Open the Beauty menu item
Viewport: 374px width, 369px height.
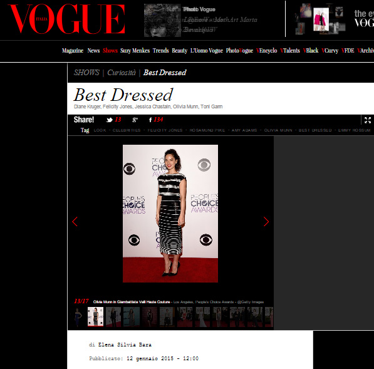click(180, 51)
